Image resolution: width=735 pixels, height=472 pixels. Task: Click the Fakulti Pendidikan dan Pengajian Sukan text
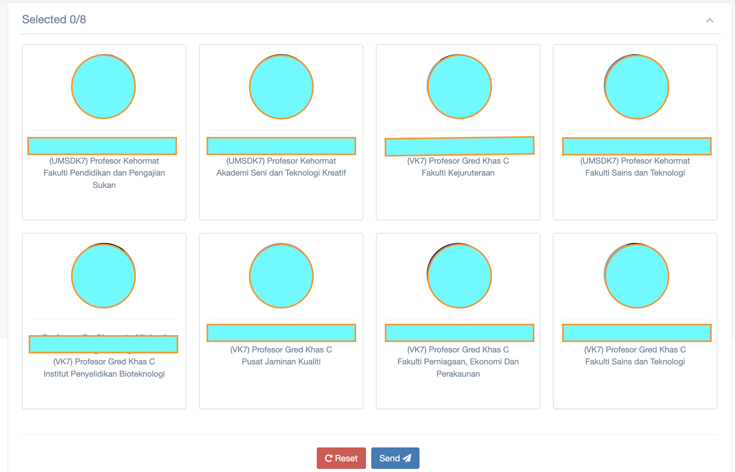104,173
